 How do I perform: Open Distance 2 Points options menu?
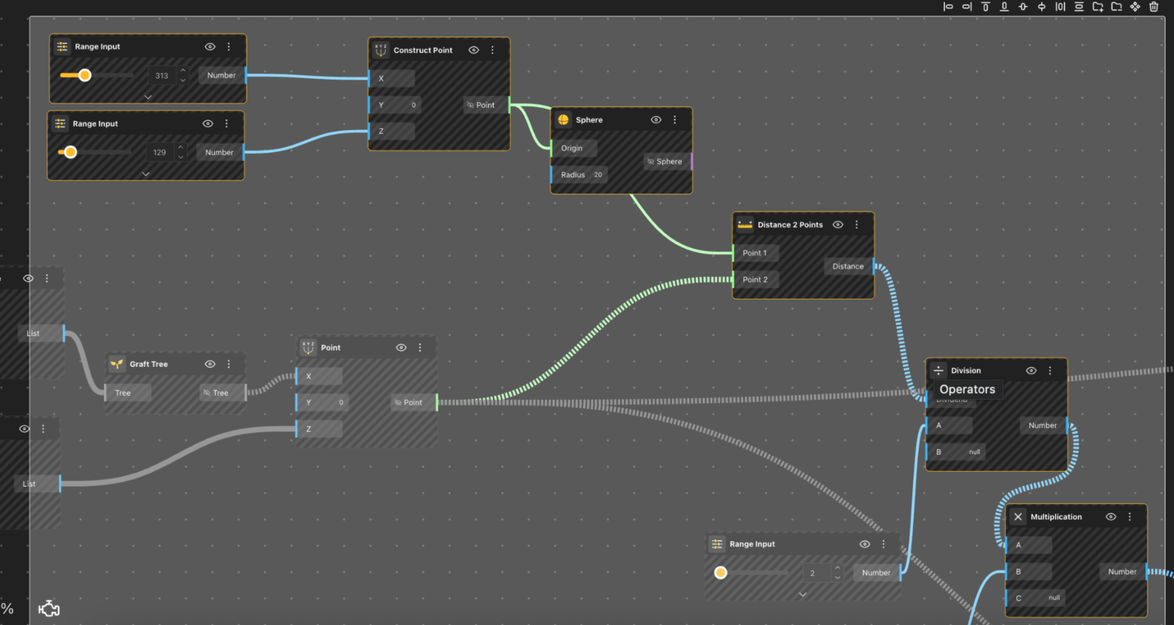coord(857,224)
